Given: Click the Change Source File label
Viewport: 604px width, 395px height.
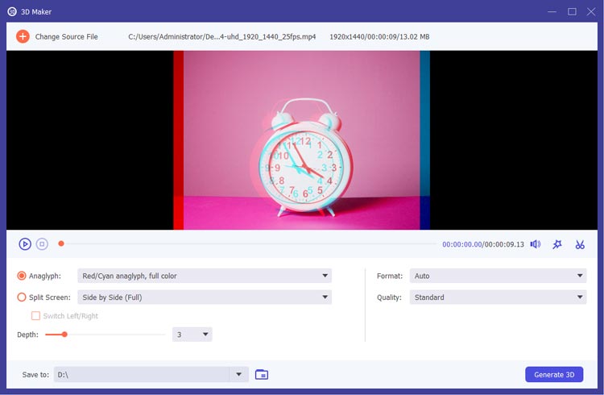Looking at the screenshot, I should (66, 36).
